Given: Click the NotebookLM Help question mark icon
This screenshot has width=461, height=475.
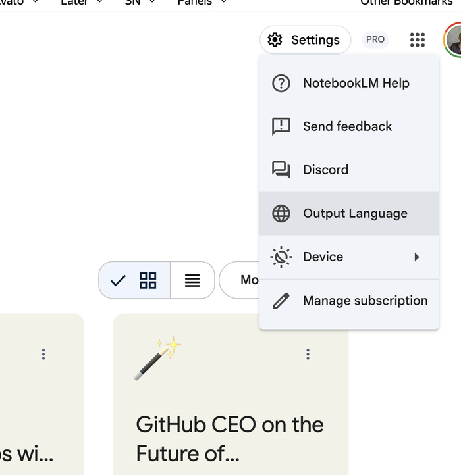Looking at the screenshot, I should 281,84.
